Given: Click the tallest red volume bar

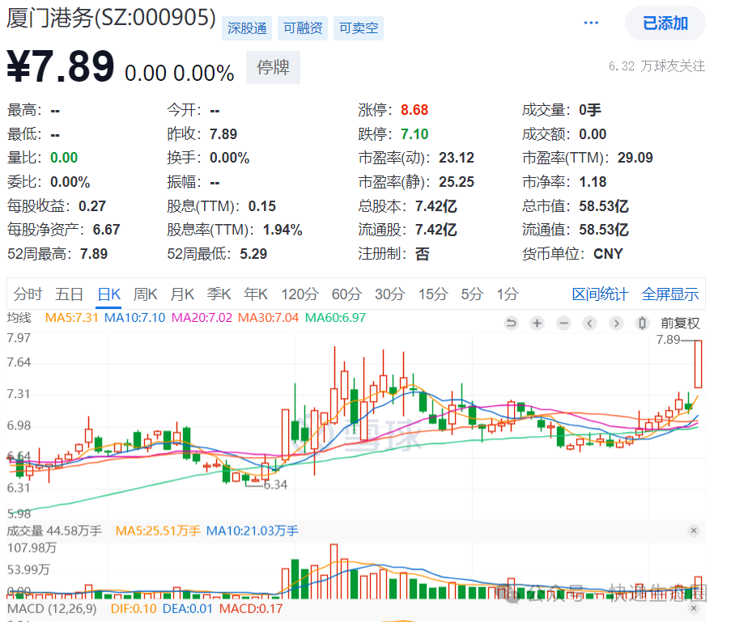Looking at the screenshot, I should 334,571.
